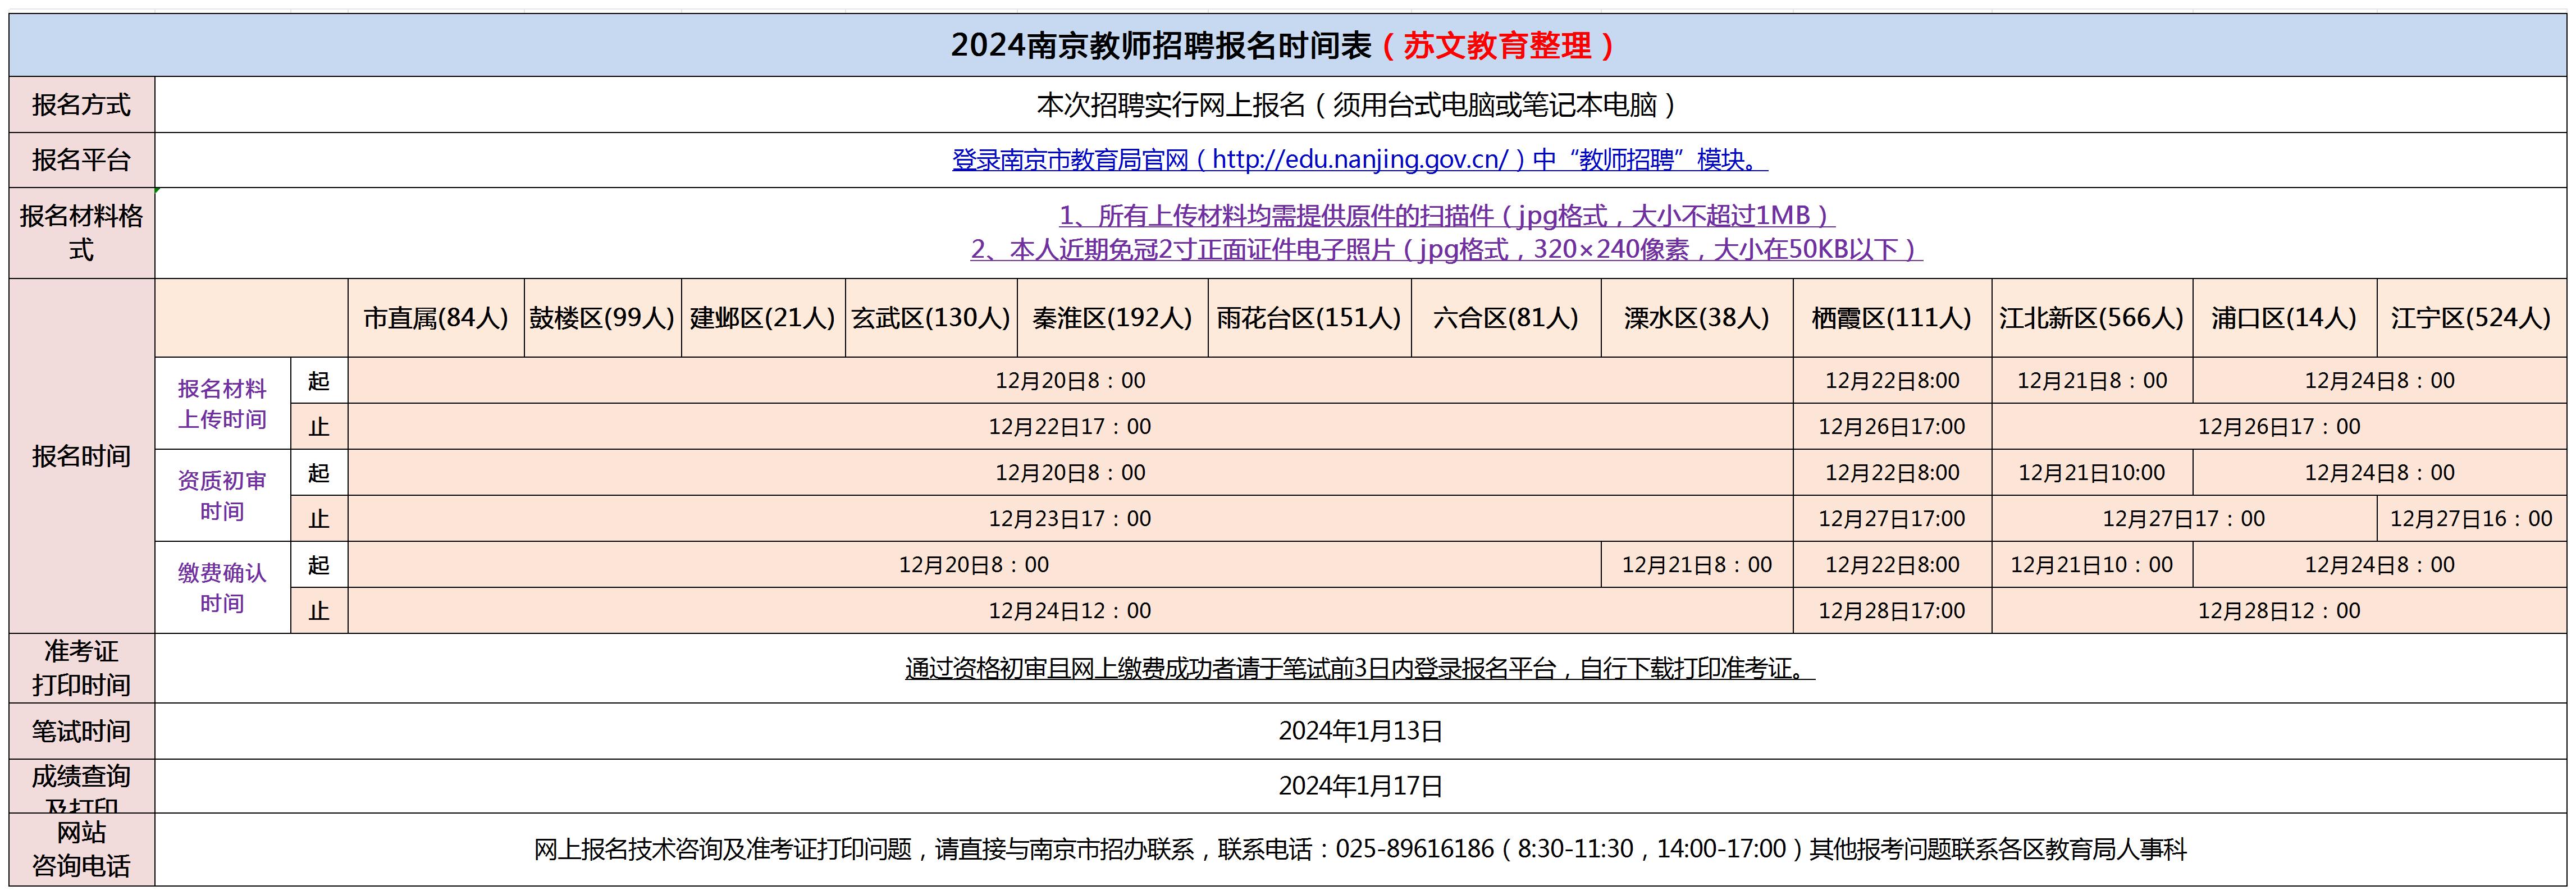This screenshot has height=895, width=2576.
Task: Select the exam date cell 2024年1月13日
Action: pos(1360,731)
